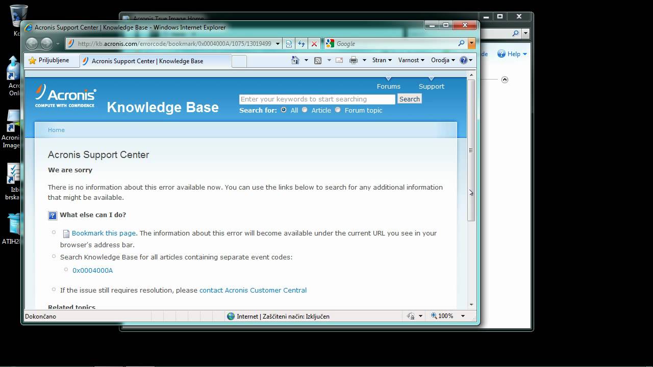Click the URL address bar
653x367 pixels.
pyautogui.click(x=174, y=44)
